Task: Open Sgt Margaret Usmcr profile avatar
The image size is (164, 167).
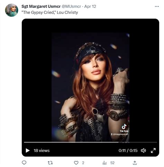Action: point(11,10)
